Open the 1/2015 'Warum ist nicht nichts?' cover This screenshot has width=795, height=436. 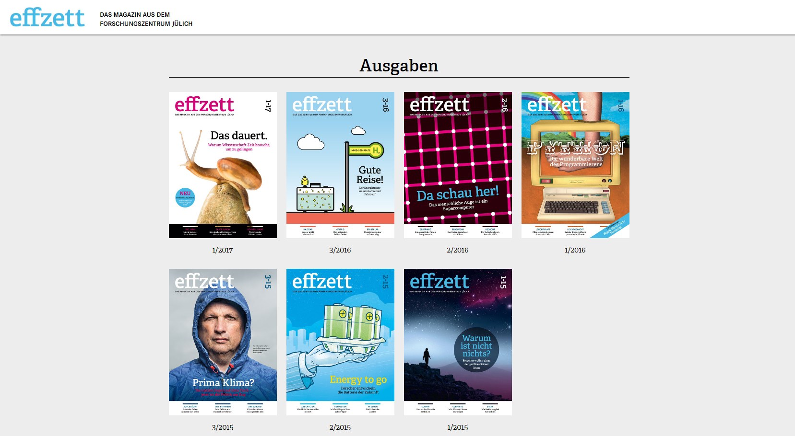click(458, 342)
